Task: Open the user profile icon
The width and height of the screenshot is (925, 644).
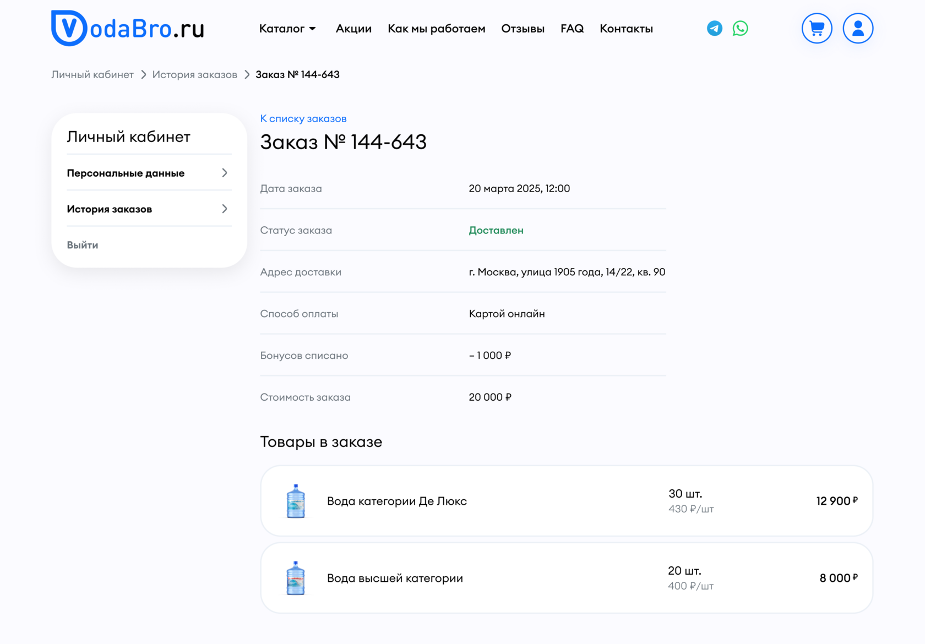Action: [857, 29]
